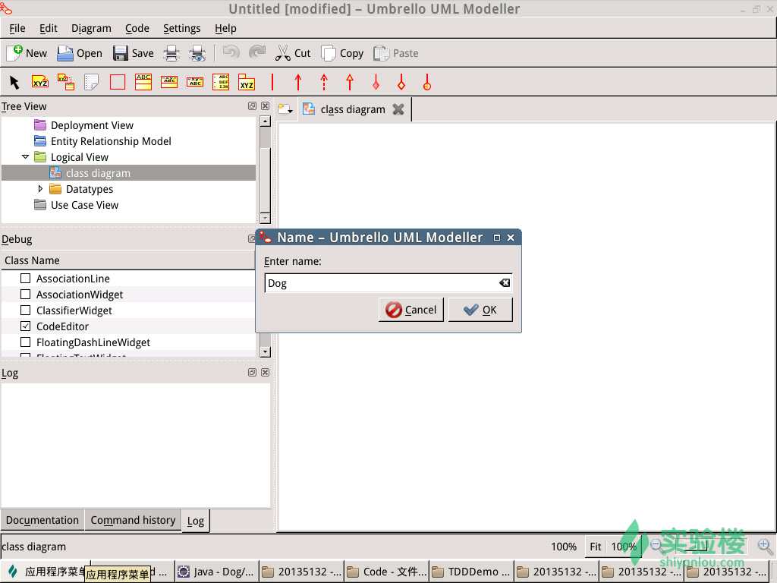Select the directional association arrow tool

pos(297,82)
